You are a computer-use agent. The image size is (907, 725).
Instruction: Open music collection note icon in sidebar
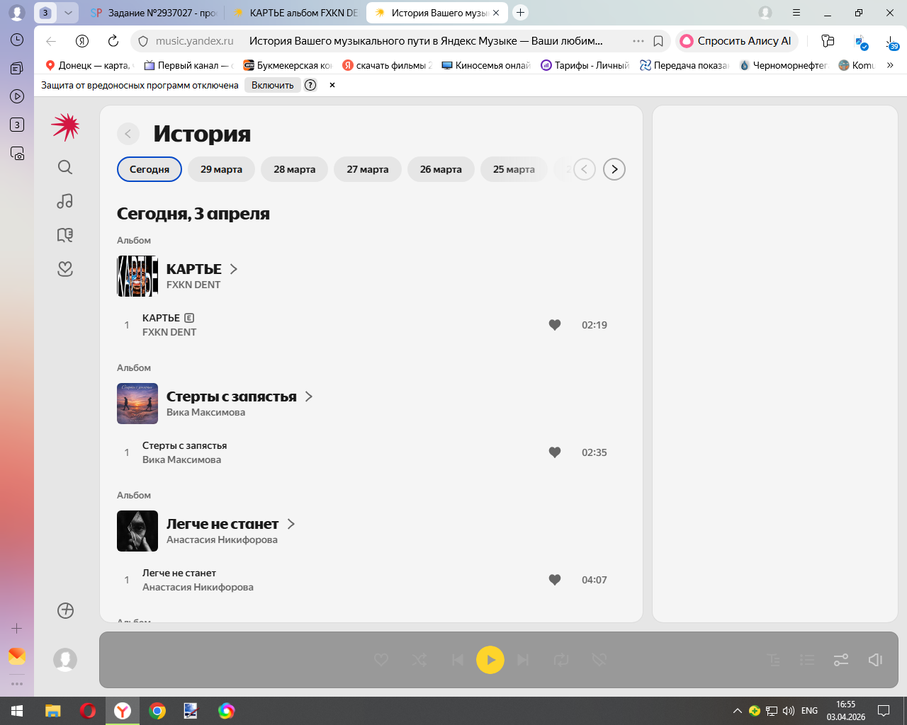65,201
